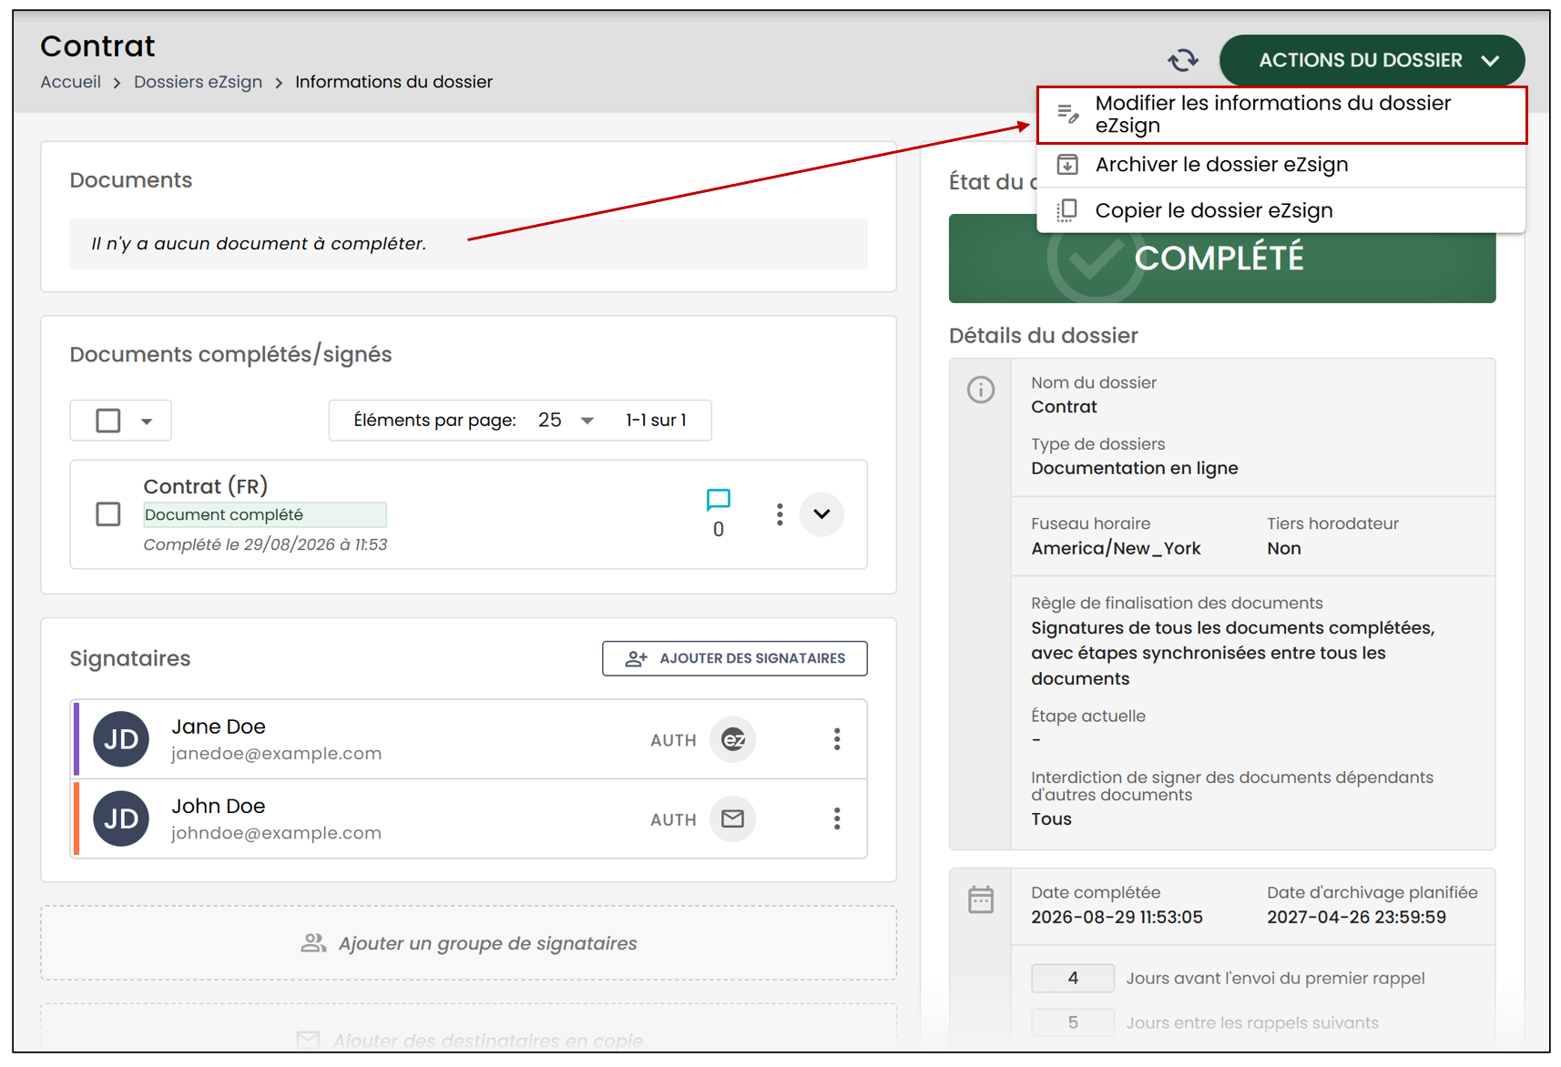Viewport: 1561px width, 1067px height.
Task: Click John Doe's email authentication icon
Action: (x=733, y=818)
